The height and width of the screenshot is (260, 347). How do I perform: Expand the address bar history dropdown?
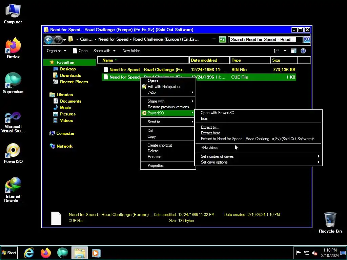tap(214, 40)
